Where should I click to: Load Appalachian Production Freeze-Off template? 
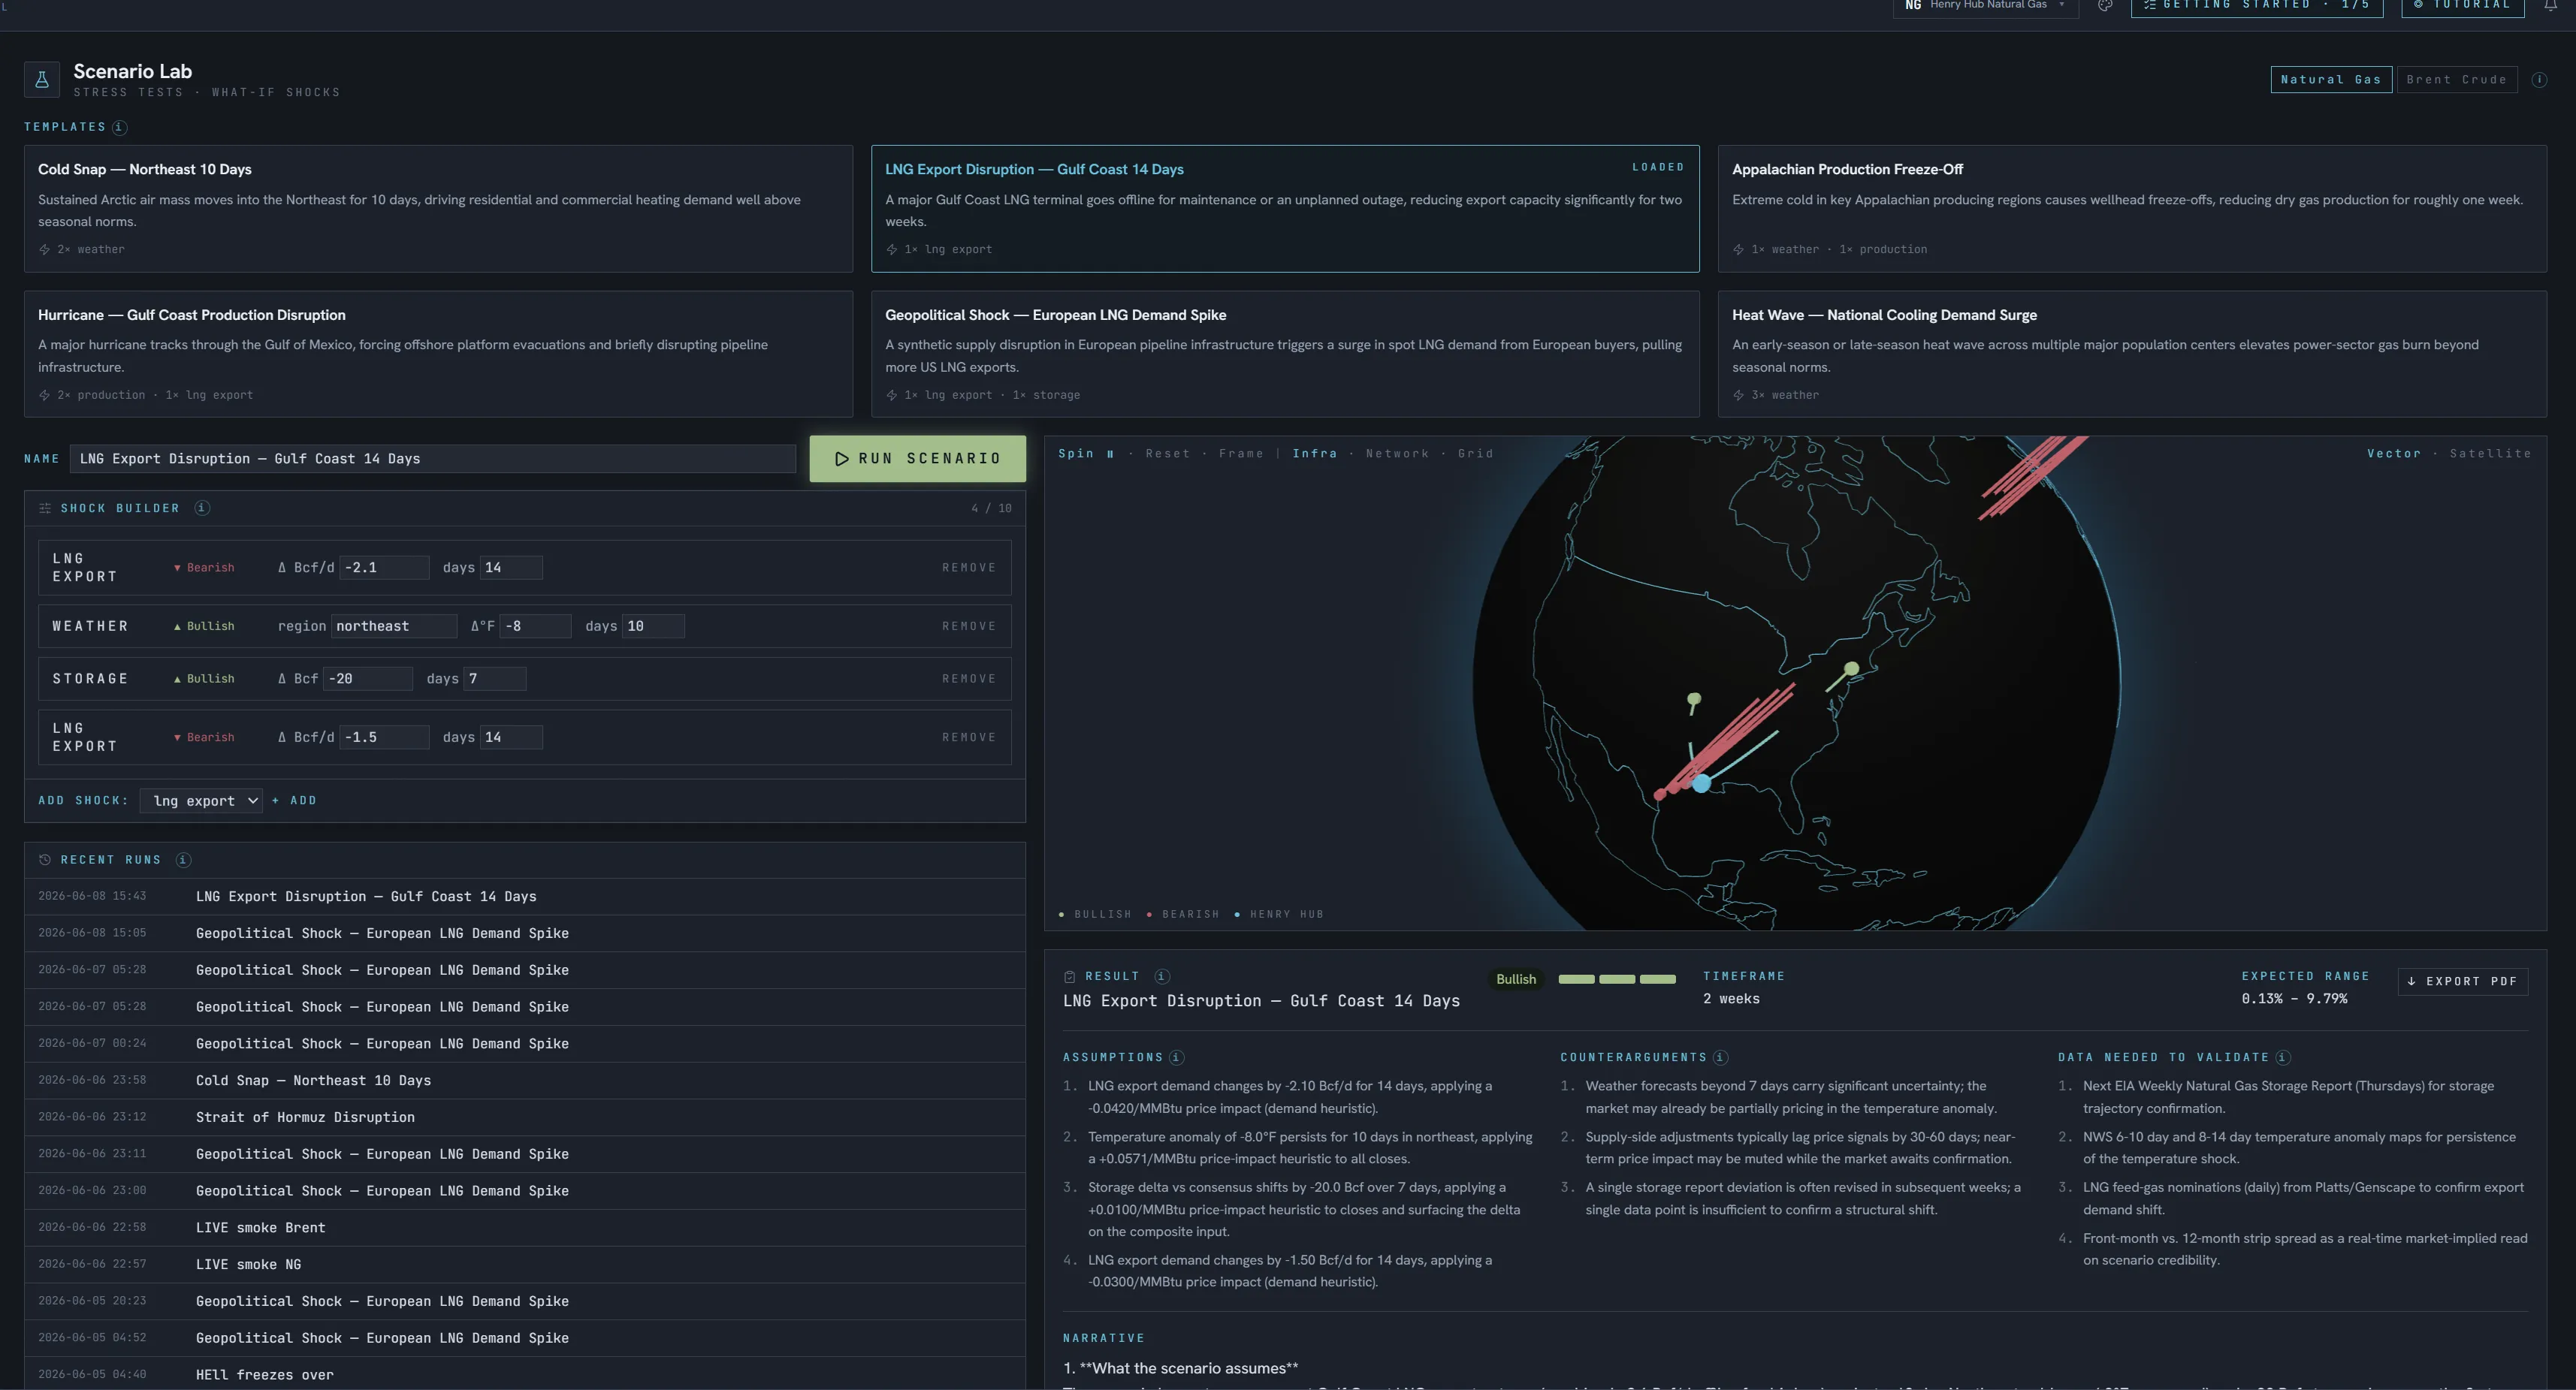(x=2132, y=209)
